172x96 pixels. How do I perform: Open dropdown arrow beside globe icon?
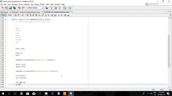49,8
